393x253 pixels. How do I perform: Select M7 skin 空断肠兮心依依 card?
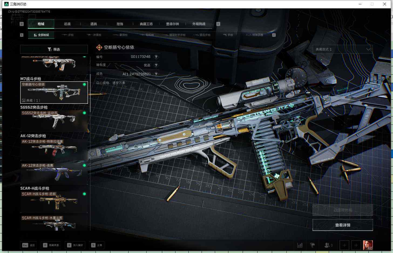pyautogui.click(x=54, y=92)
